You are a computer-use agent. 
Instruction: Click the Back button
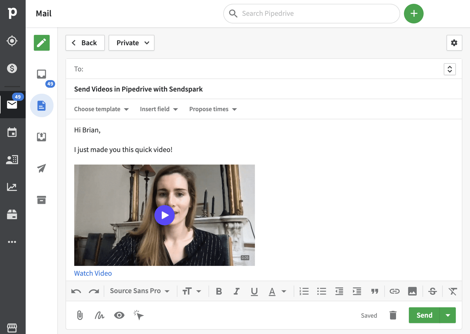pos(85,43)
